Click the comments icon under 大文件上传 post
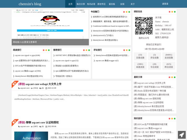 (x=40, y=88)
